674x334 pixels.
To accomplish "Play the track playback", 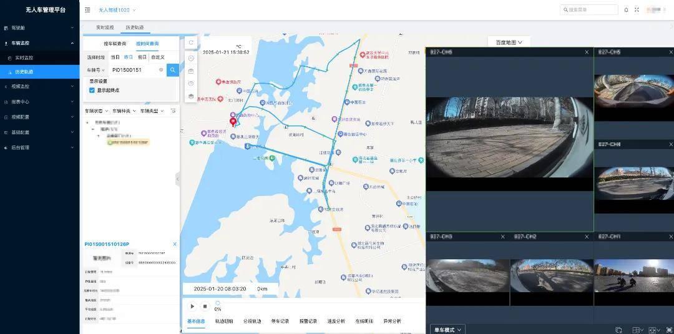I will pos(192,307).
